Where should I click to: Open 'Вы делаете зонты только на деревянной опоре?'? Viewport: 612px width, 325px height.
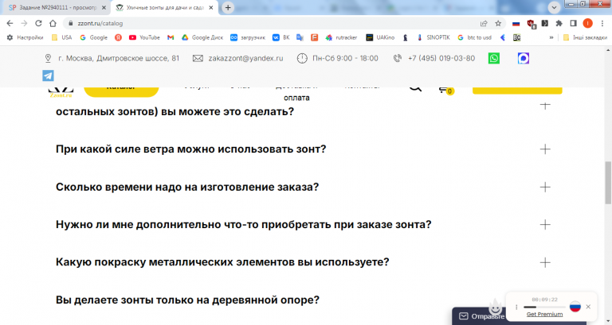click(187, 300)
